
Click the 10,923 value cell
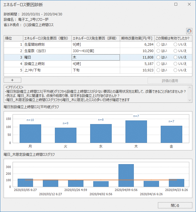[x=137, y=70]
